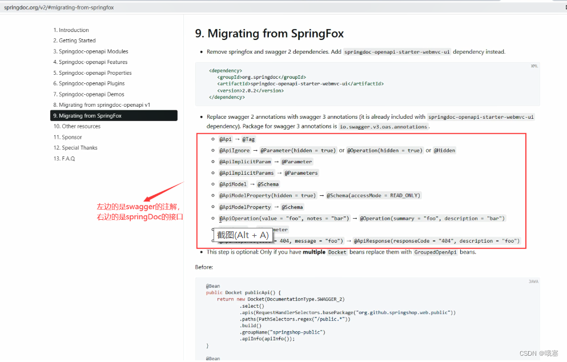Open '3. Springdoc-openapi Modules' in sidebar

(x=91, y=51)
